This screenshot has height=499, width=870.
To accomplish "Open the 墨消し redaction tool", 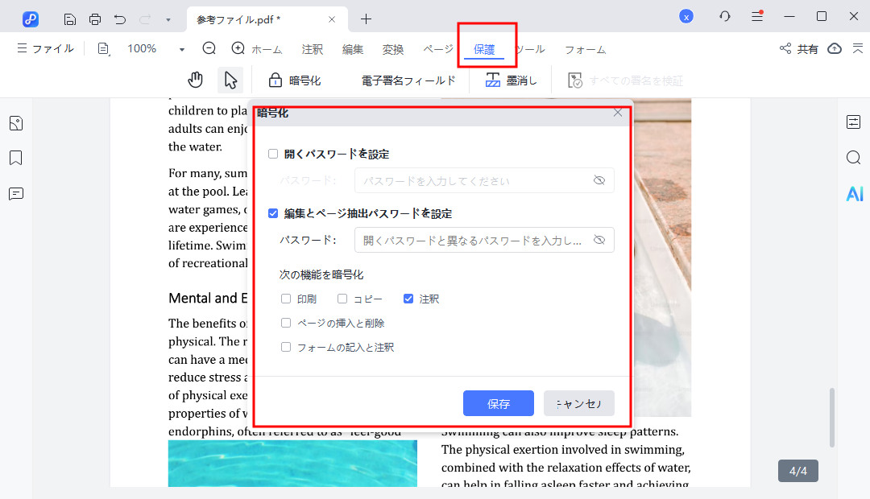I will (x=511, y=79).
